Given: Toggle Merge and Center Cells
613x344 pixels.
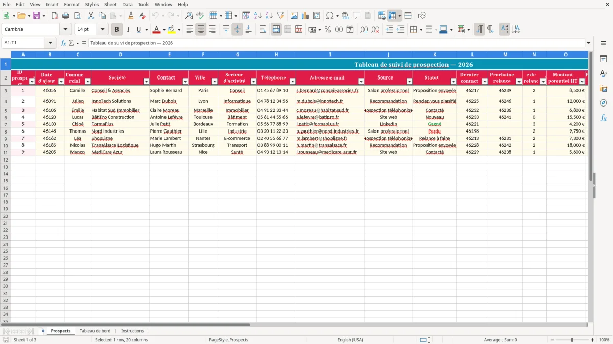Looking at the screenshot, I should coord(276,30).
